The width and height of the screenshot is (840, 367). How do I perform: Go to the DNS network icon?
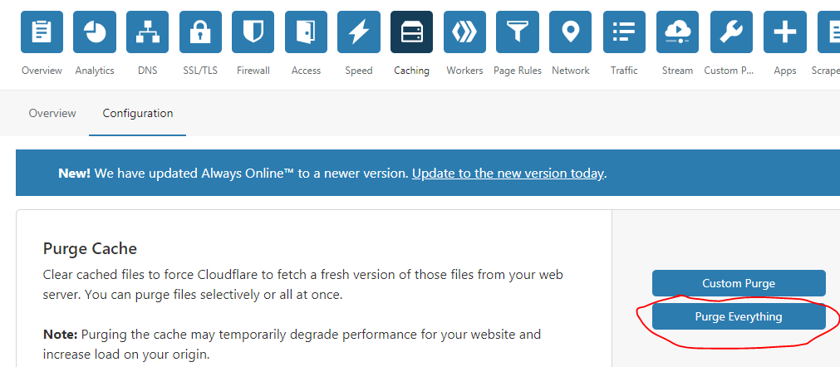coord(148,32)
